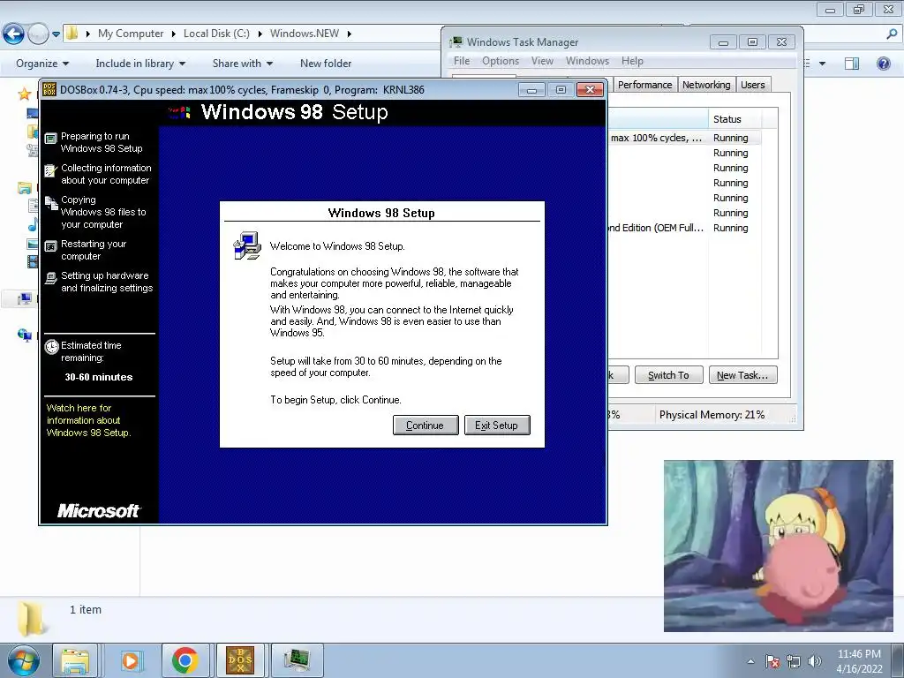Sort by the Status column header
This screenshot has height=678, width=904.
coord(734,119)
